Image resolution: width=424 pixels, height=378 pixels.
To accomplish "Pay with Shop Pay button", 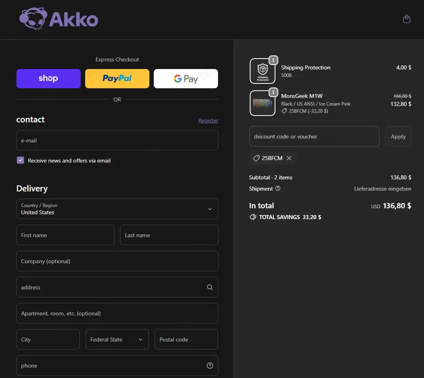I will (x=49, y=79).
